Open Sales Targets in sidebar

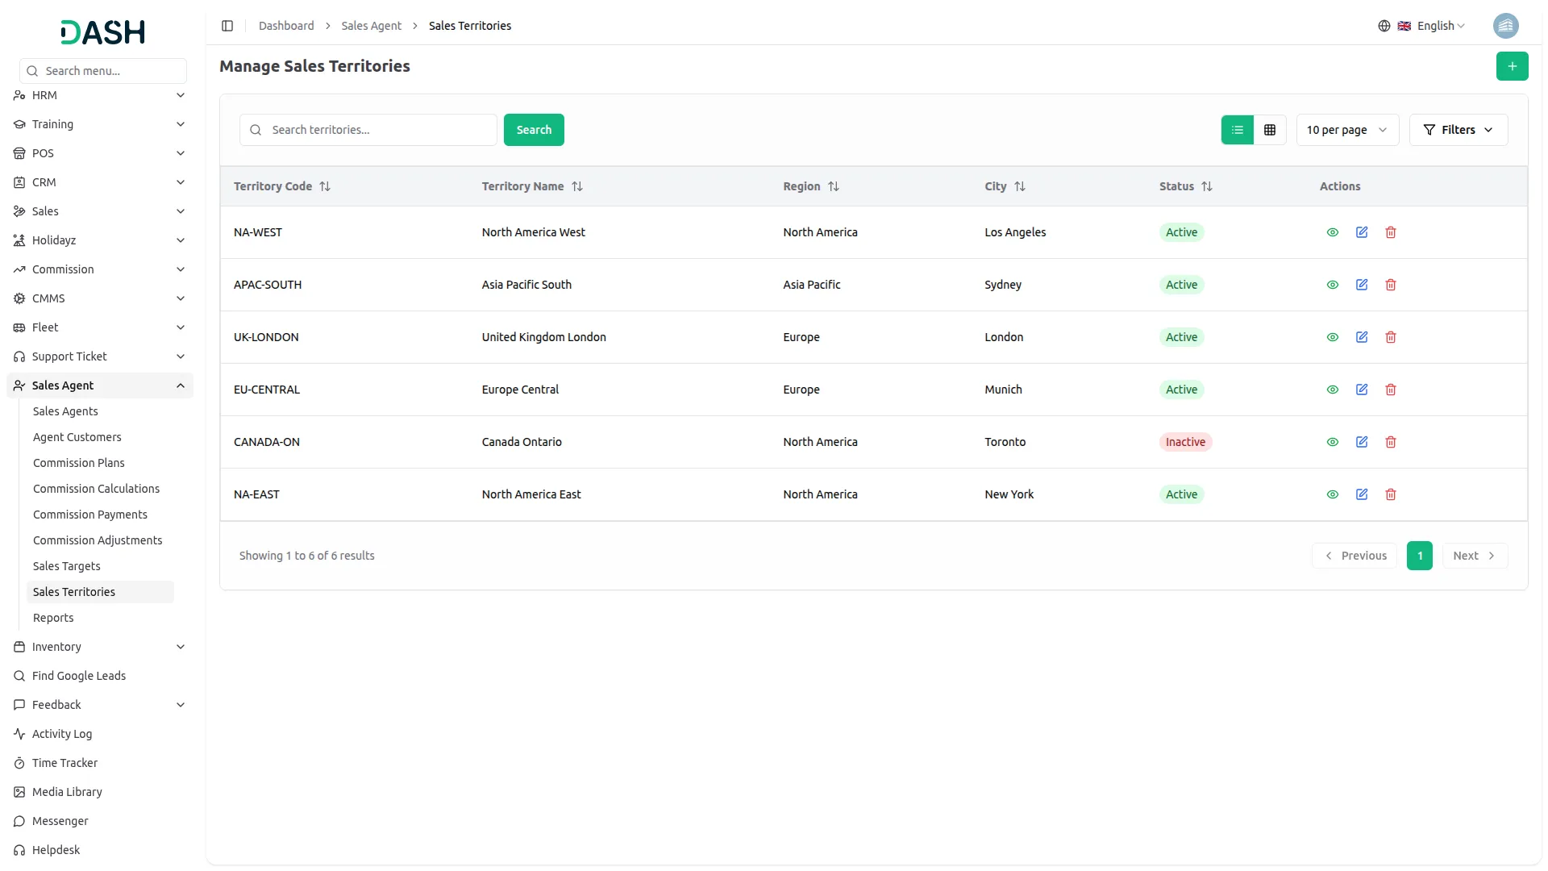point(67,566)
